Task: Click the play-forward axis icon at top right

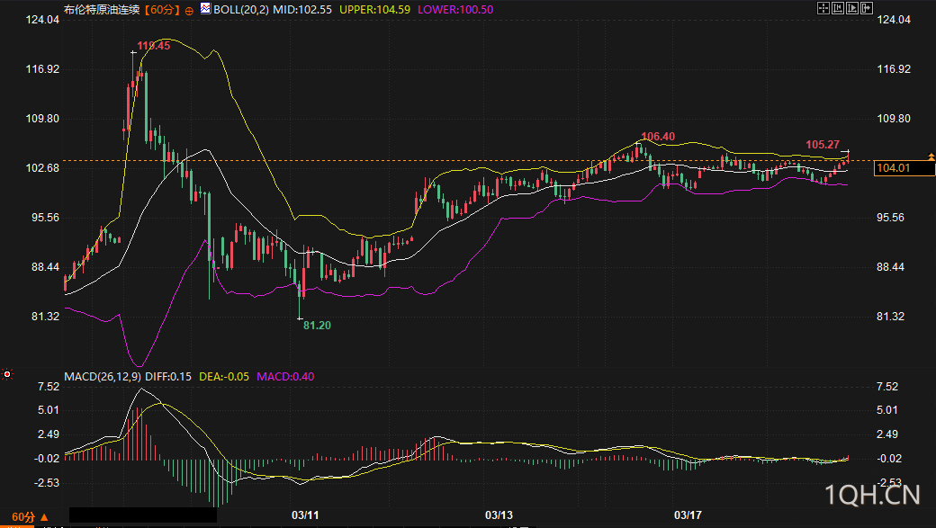Action: pos(851,8)
